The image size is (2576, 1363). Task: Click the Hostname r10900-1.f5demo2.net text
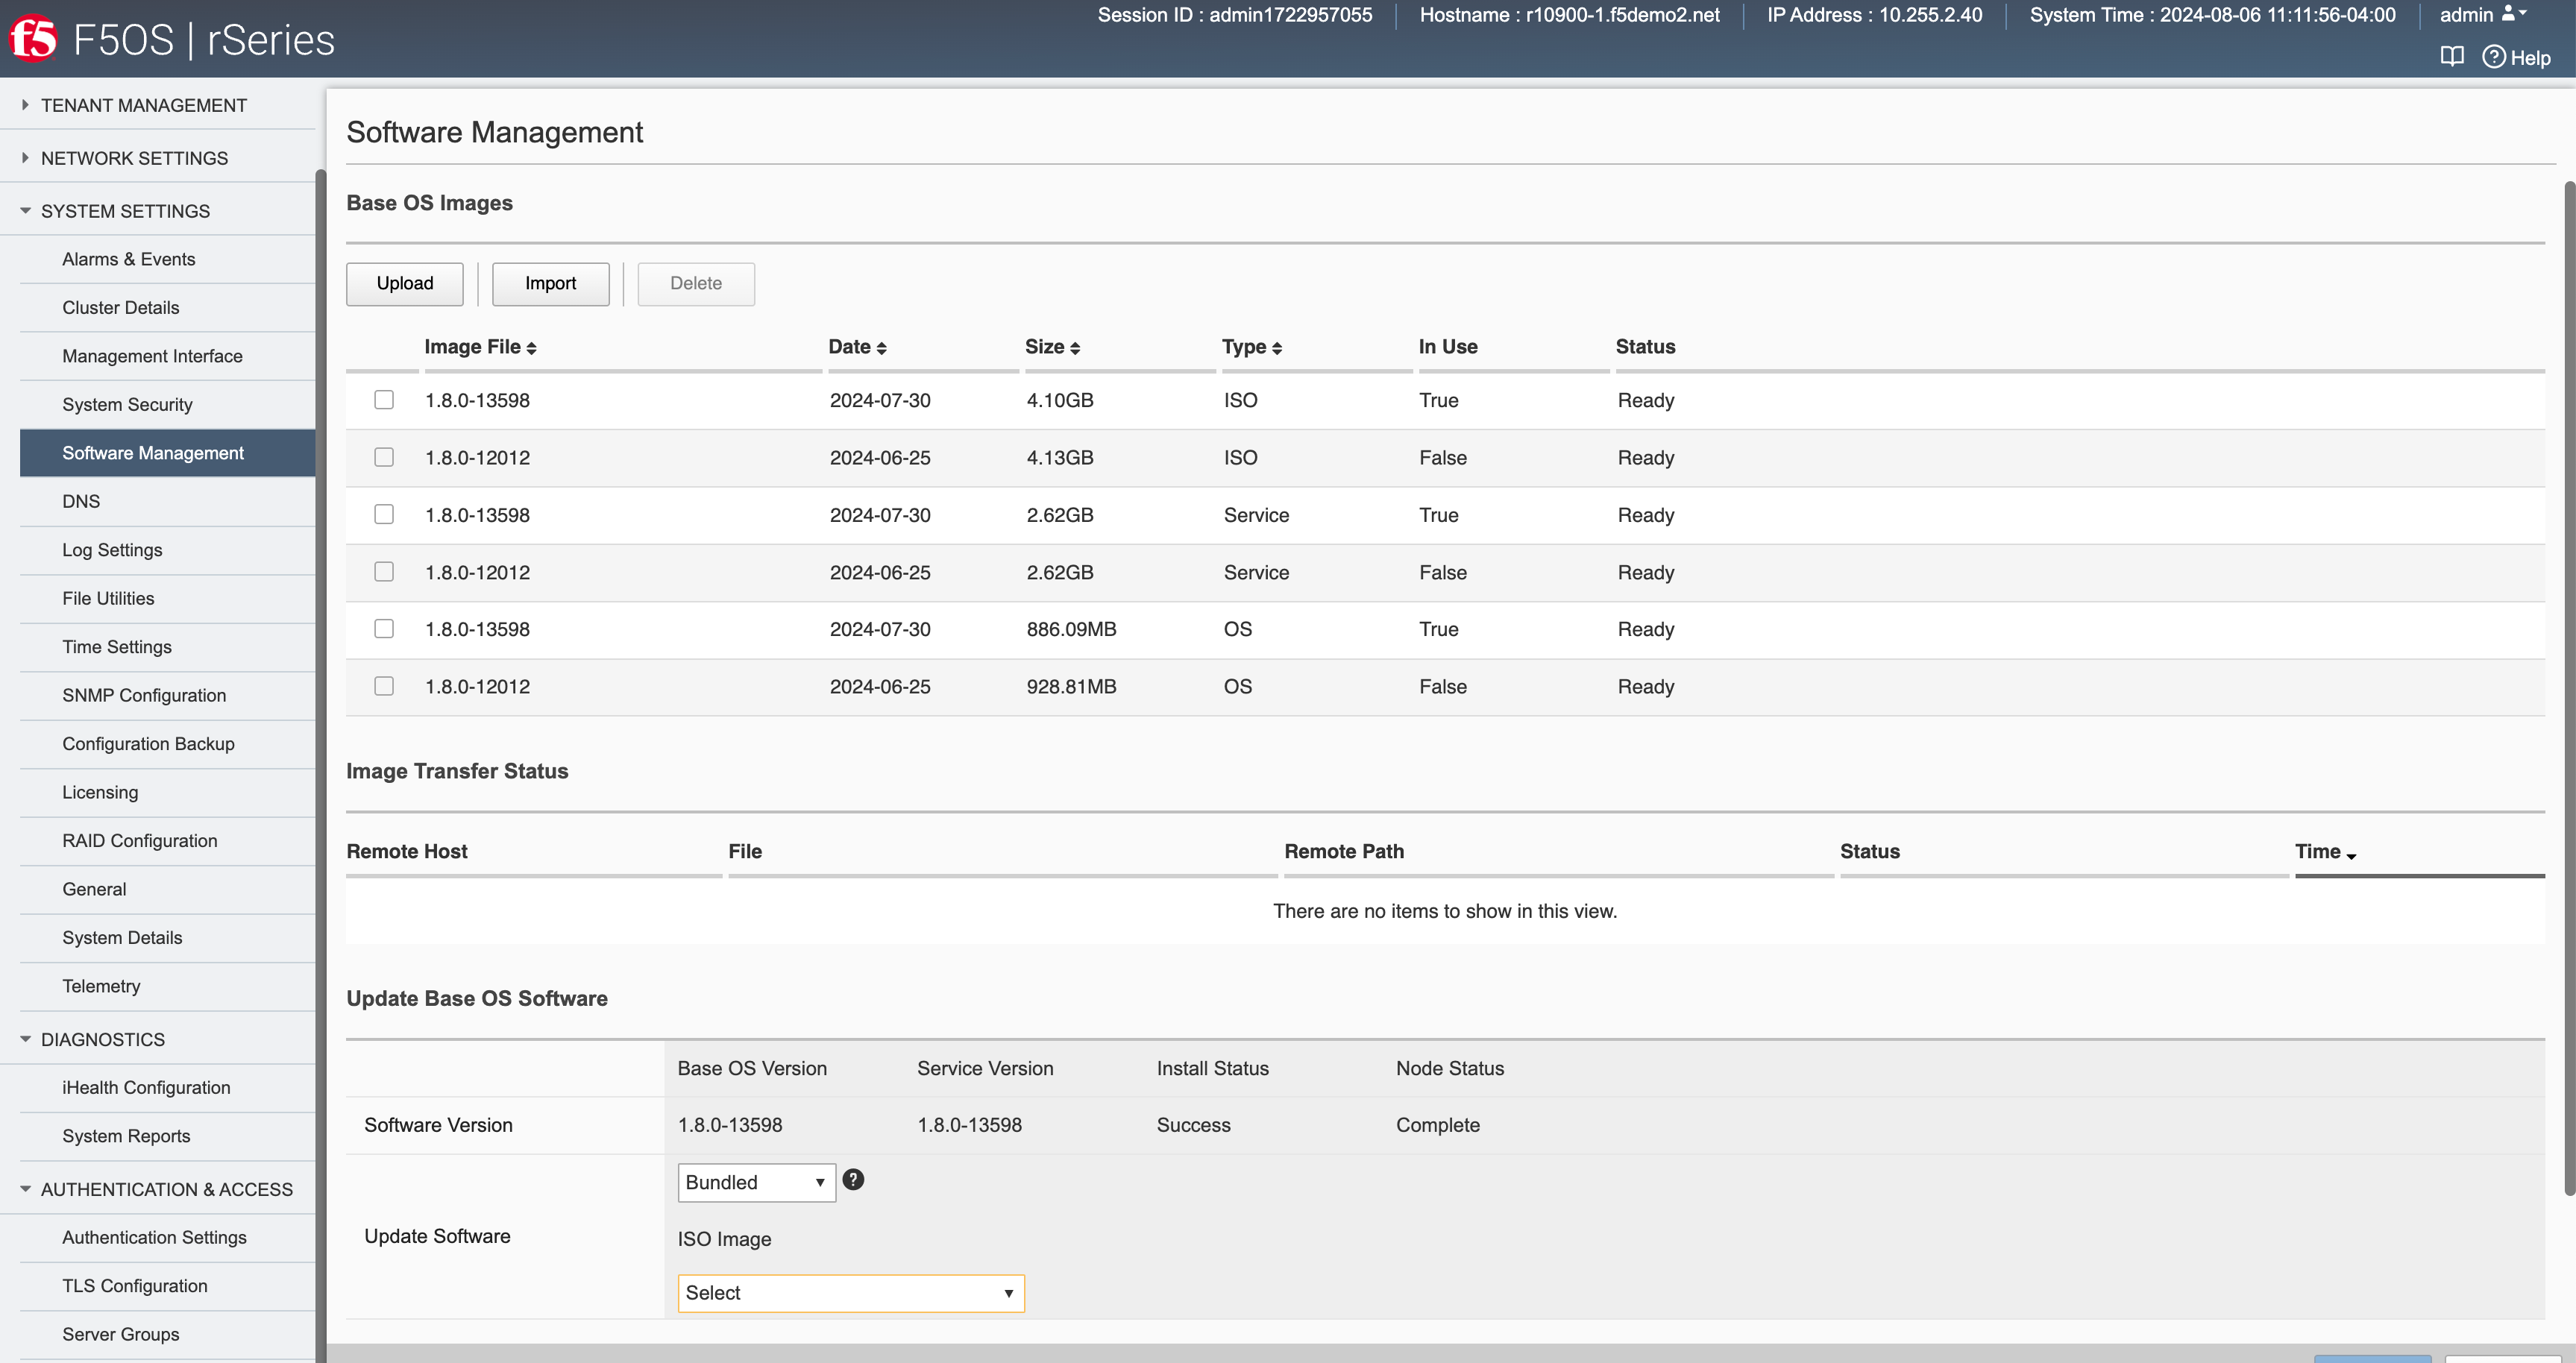(1569, 15)
